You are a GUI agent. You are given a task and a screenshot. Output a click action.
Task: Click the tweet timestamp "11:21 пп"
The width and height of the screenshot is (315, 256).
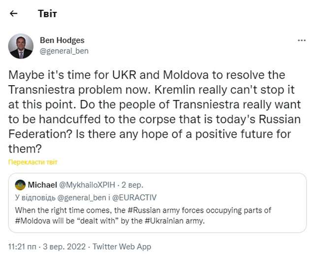23,246
